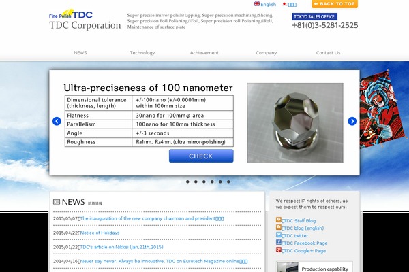Click the 'Super precise mirror polish/lapping' tagline

click(200, 21)
